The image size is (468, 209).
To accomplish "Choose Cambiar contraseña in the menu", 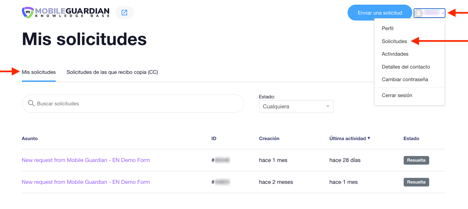I will pos(405,79).
